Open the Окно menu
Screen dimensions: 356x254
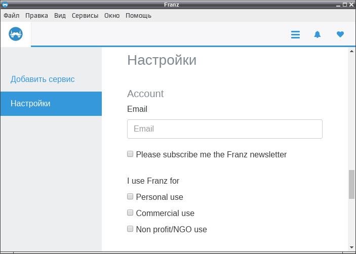point(112,15)
